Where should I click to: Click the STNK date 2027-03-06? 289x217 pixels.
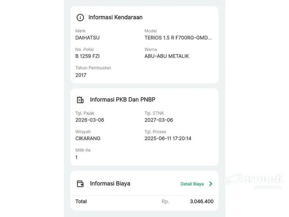point(159,120)
